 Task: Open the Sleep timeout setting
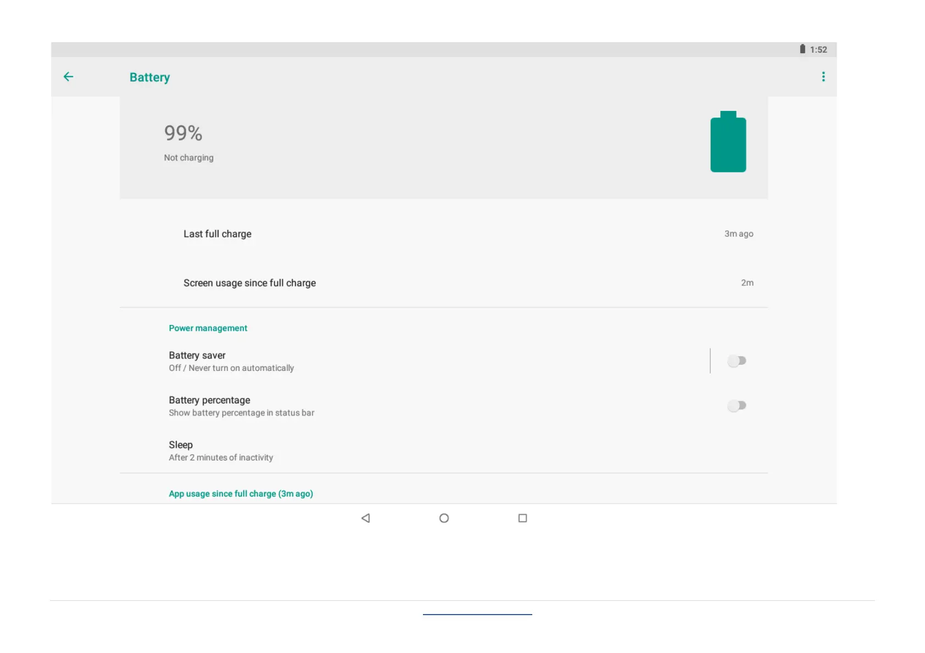point(221,451)
